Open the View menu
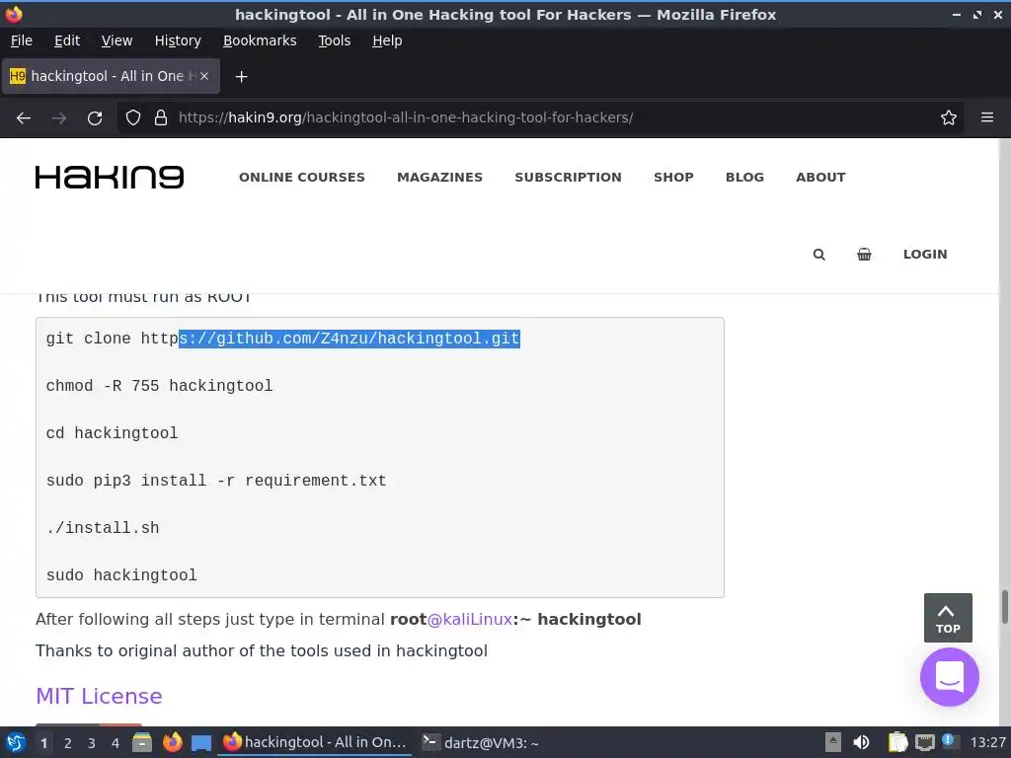Screen dimensions: 1011x758 [x=117, y=40]
